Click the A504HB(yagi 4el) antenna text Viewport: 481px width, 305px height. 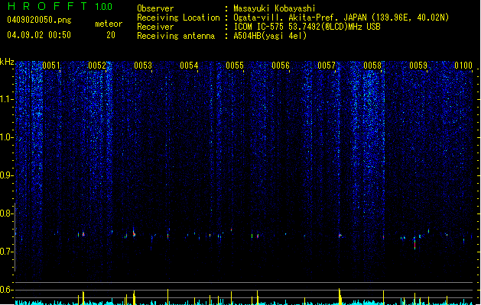click(x=270, y=36)
